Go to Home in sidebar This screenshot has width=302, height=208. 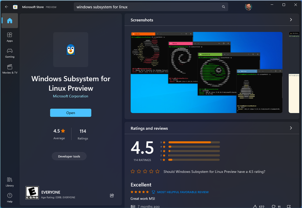10,20
